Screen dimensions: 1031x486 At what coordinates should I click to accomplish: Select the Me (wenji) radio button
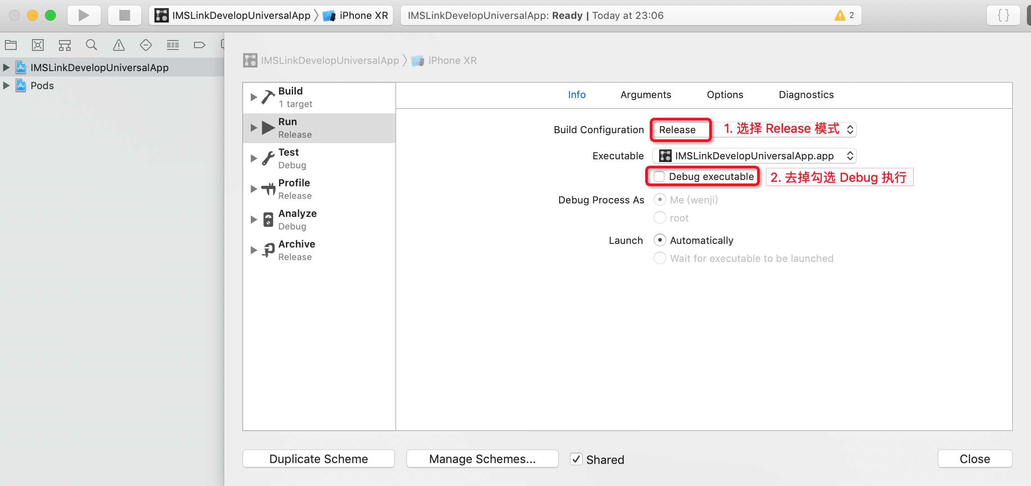660,199
